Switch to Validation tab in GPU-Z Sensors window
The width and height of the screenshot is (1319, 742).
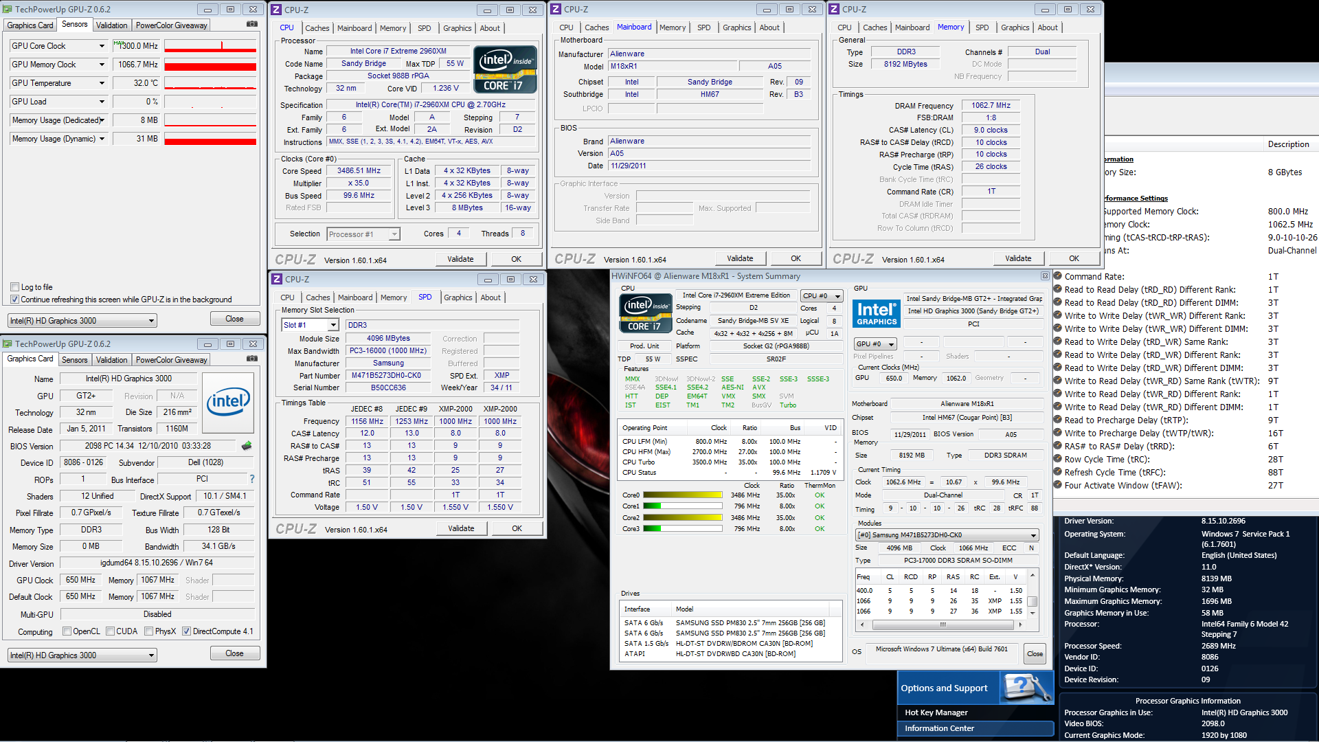(x=111, y=25)
